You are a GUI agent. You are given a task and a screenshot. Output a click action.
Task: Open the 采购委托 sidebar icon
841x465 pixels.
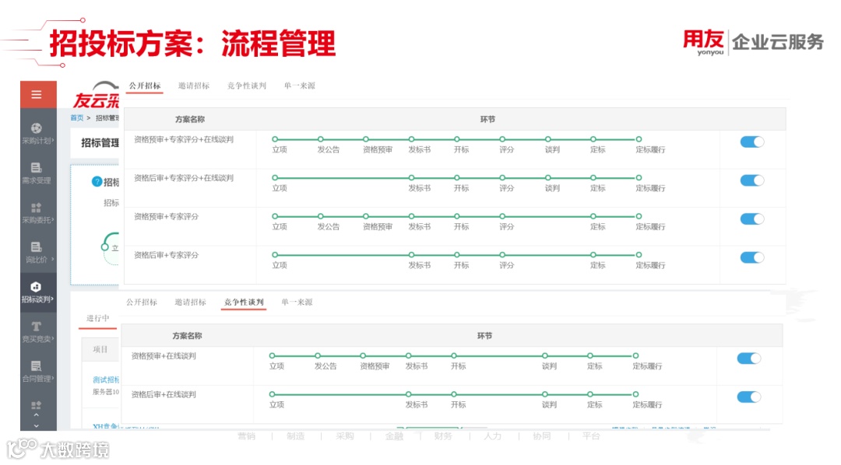37,208
